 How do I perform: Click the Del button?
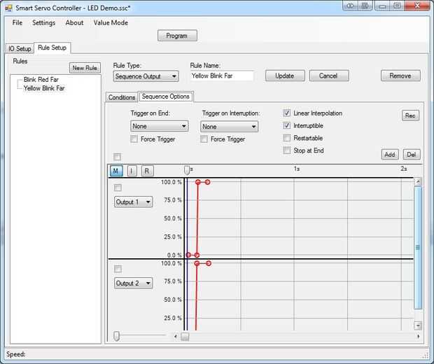(x=412, y=155)
